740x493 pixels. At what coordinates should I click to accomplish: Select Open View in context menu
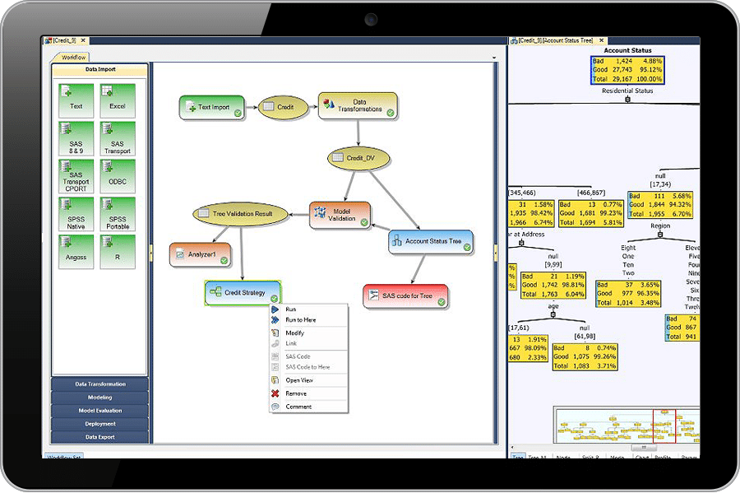299,380
